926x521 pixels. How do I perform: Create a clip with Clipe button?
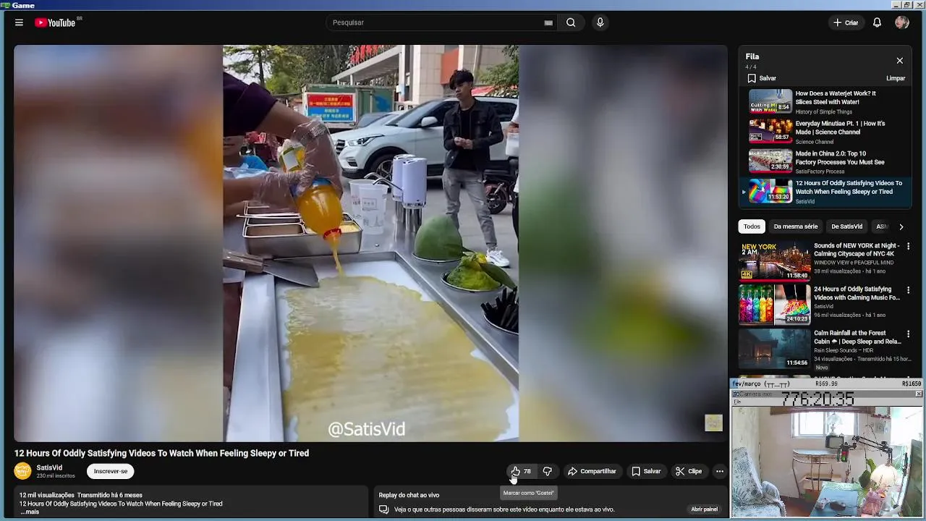point(689,471)
